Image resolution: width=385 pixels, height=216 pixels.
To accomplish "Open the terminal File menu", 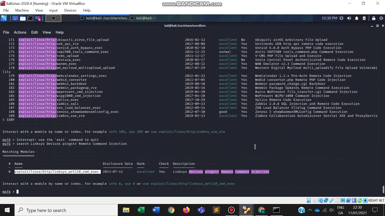I will pyautogui.click(x=6, y=32).
